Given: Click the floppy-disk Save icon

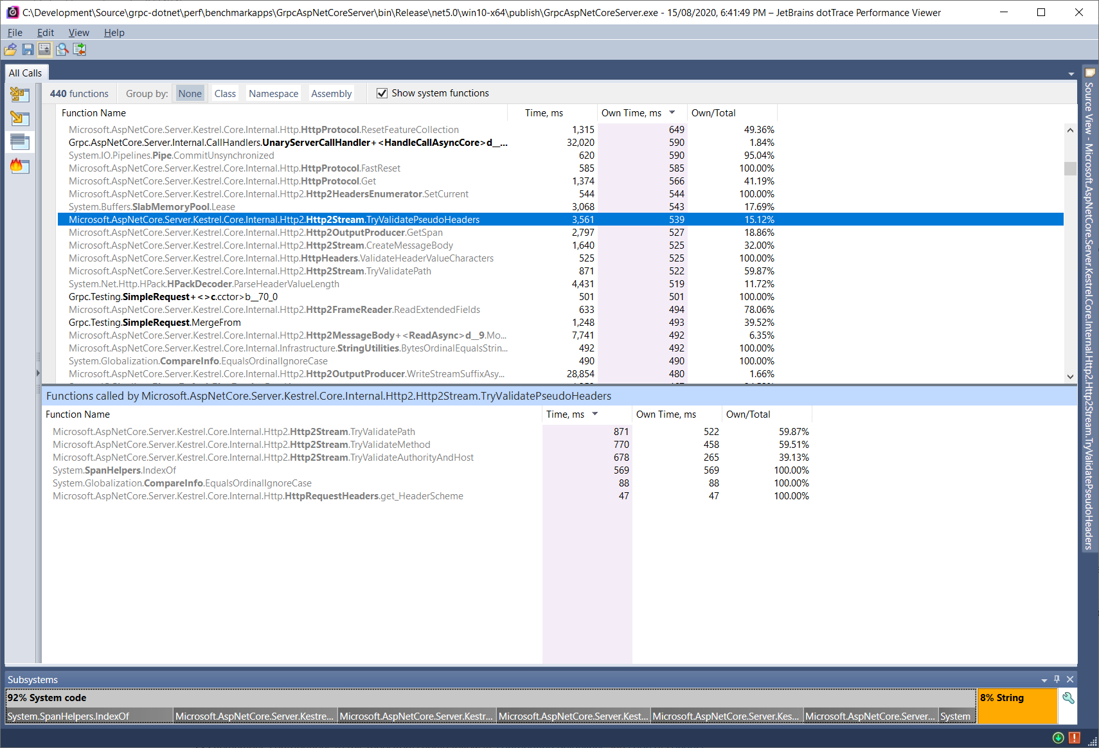Looking at the screenshot, I should pos(28,49).
